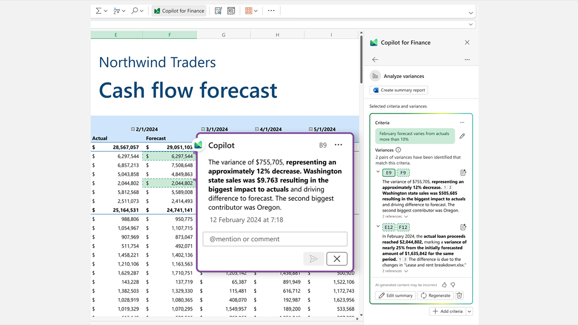Click the AutoSum sigma icon
This screenshot has height=325, width=578.
pos(99,11)
